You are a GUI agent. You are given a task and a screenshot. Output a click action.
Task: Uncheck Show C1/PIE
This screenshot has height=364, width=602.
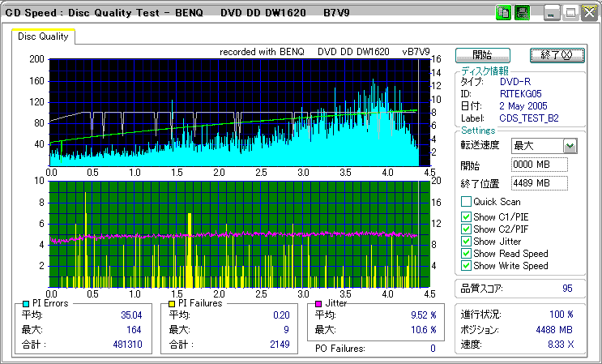466,216
